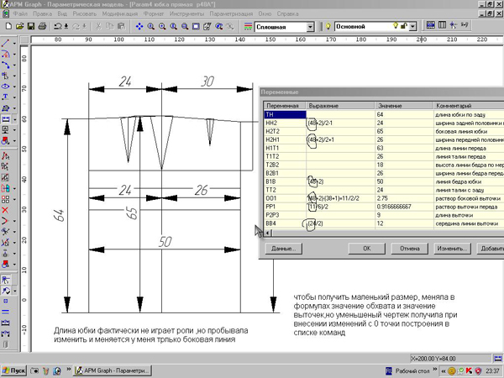This screenshot has height=378, width=504.
Task: Click the Print toolbar icon
Action: [x=42, y=27]
